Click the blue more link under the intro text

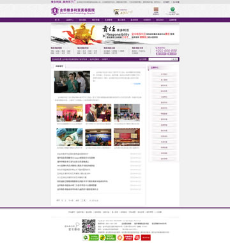click(x=137, y=84)
